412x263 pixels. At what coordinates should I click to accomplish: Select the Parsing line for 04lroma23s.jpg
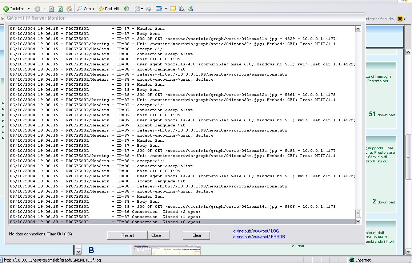tap(182, 100)
